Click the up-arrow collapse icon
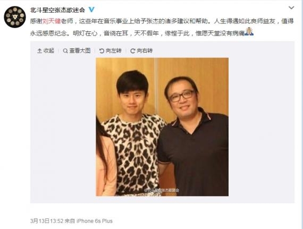The width and height of the screenshot is (303, 229). click(x=39, y=51)
